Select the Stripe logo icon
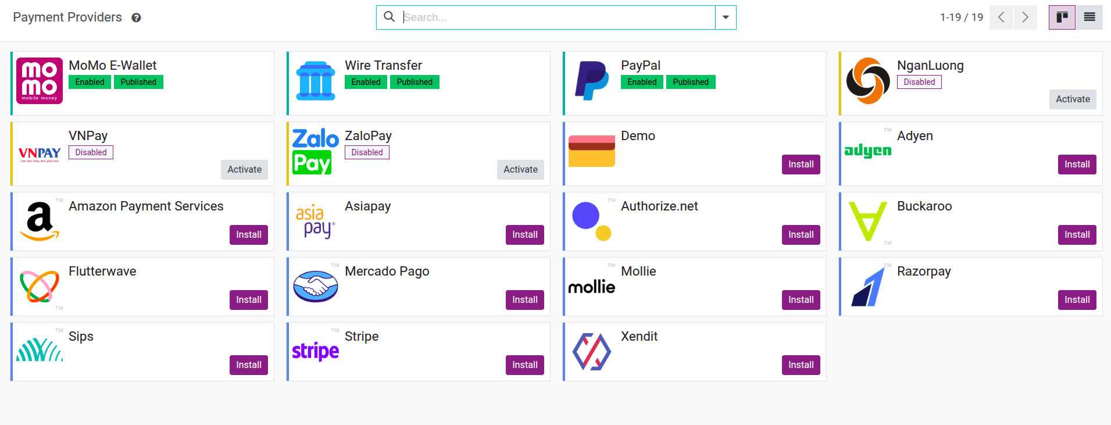Screen dimensions: 1111x425 316,351
